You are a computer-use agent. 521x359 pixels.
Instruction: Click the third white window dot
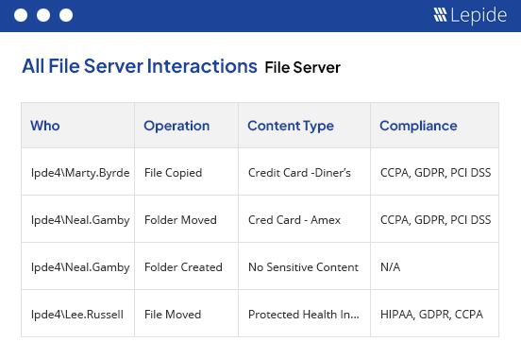66,15
